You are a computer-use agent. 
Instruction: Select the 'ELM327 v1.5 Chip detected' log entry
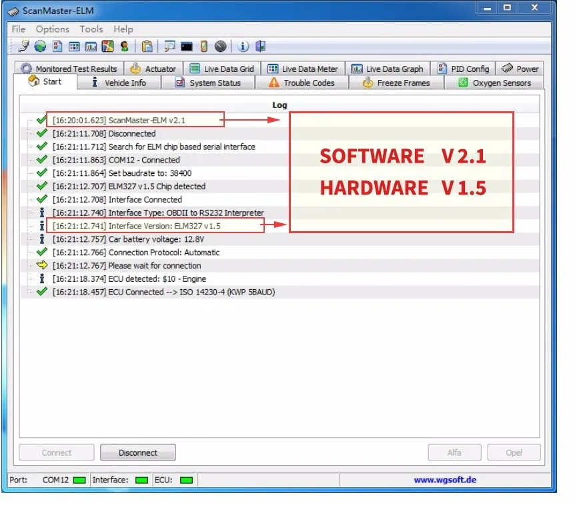157,187
